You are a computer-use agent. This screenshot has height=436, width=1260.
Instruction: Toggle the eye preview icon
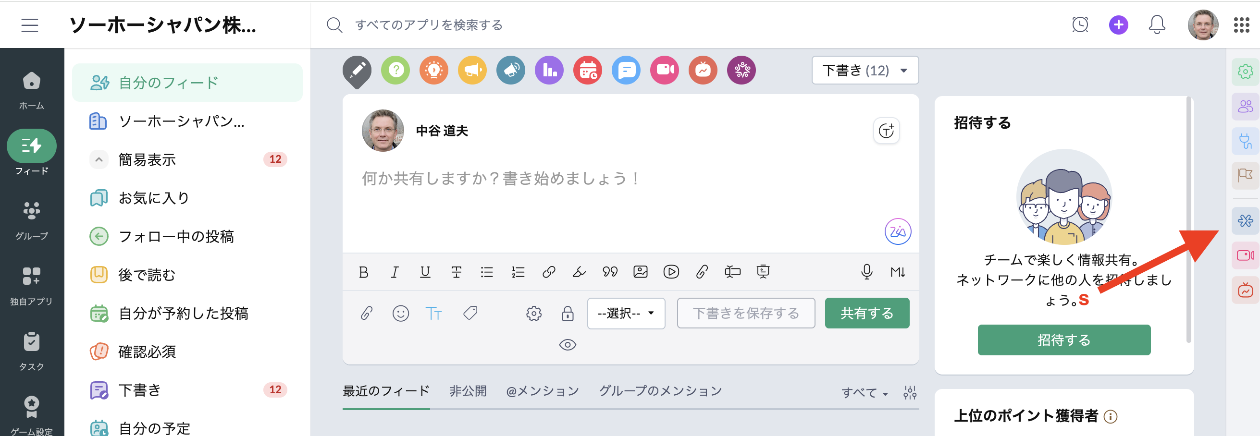(x=568, y=345)
